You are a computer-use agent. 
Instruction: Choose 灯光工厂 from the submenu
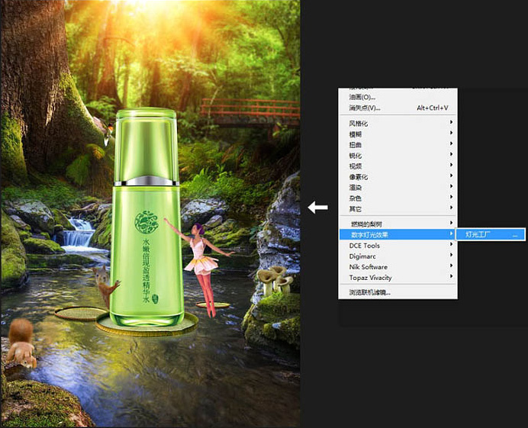(x=482, y=235)
